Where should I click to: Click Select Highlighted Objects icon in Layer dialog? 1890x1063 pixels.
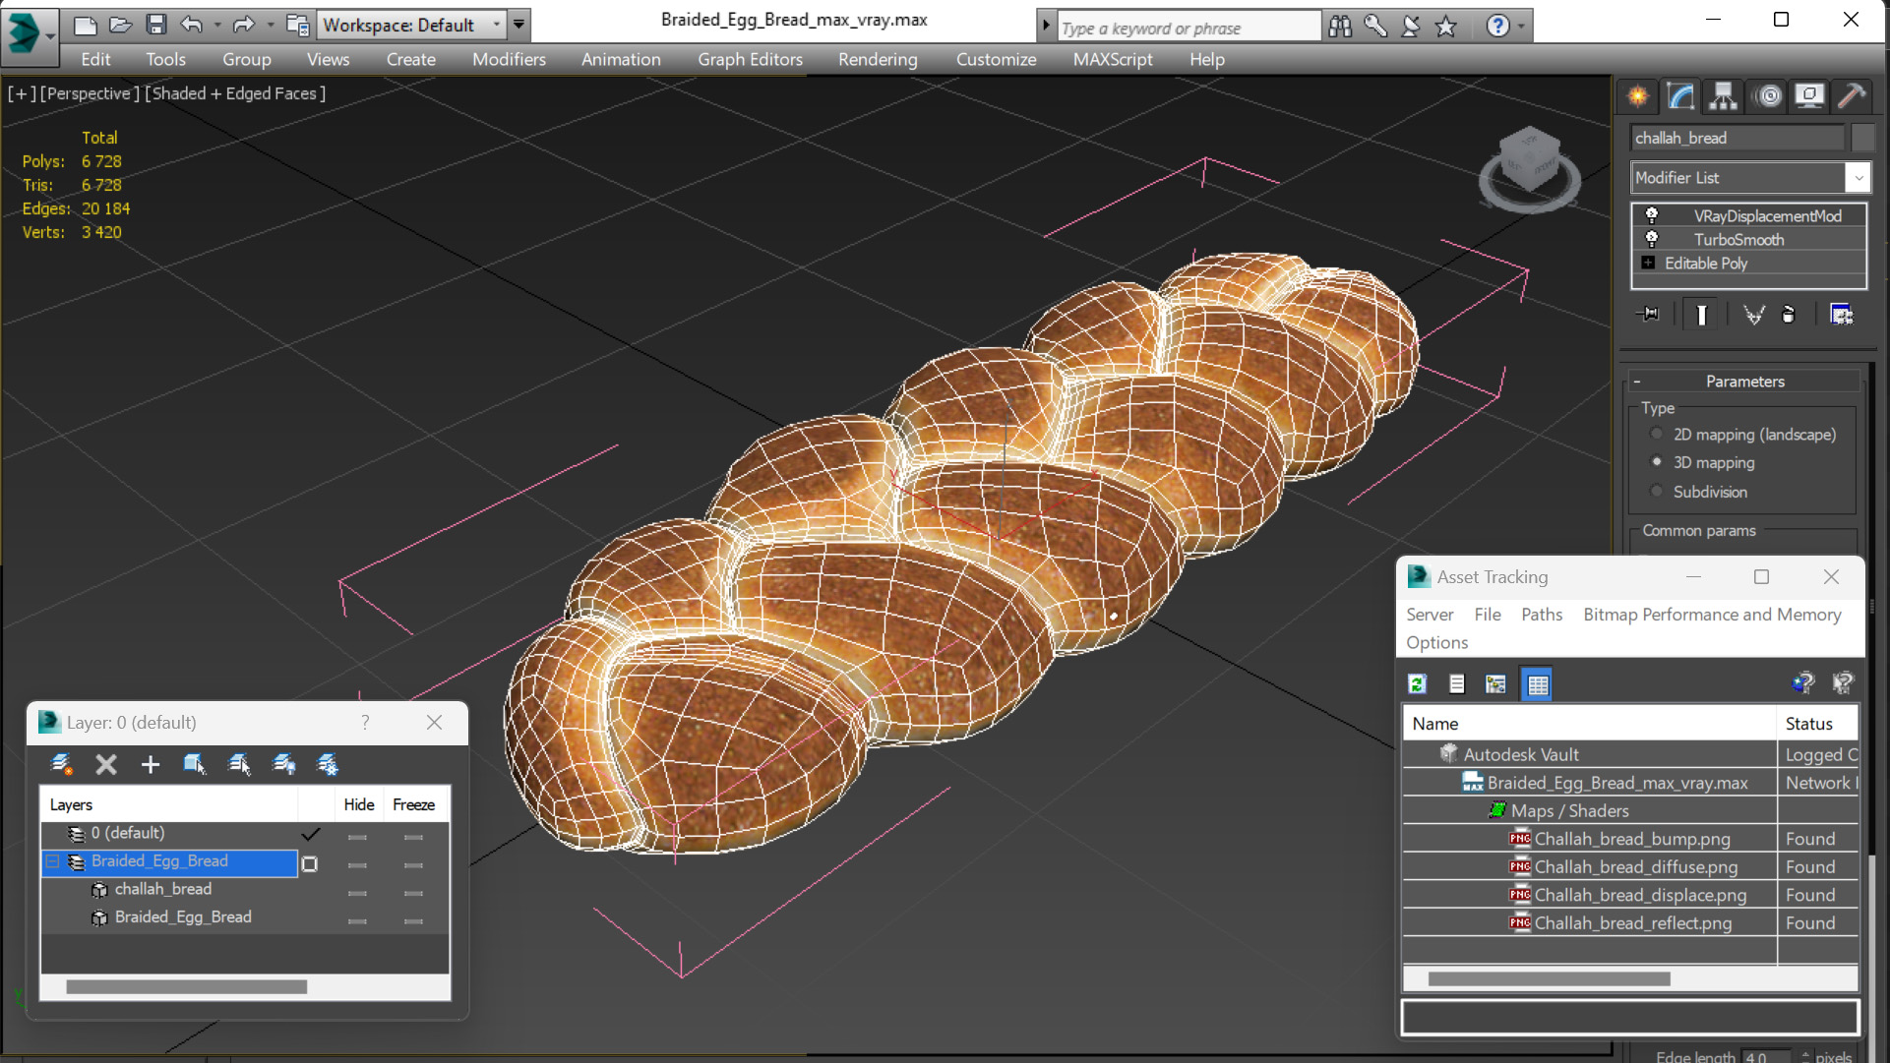point(194,764)
